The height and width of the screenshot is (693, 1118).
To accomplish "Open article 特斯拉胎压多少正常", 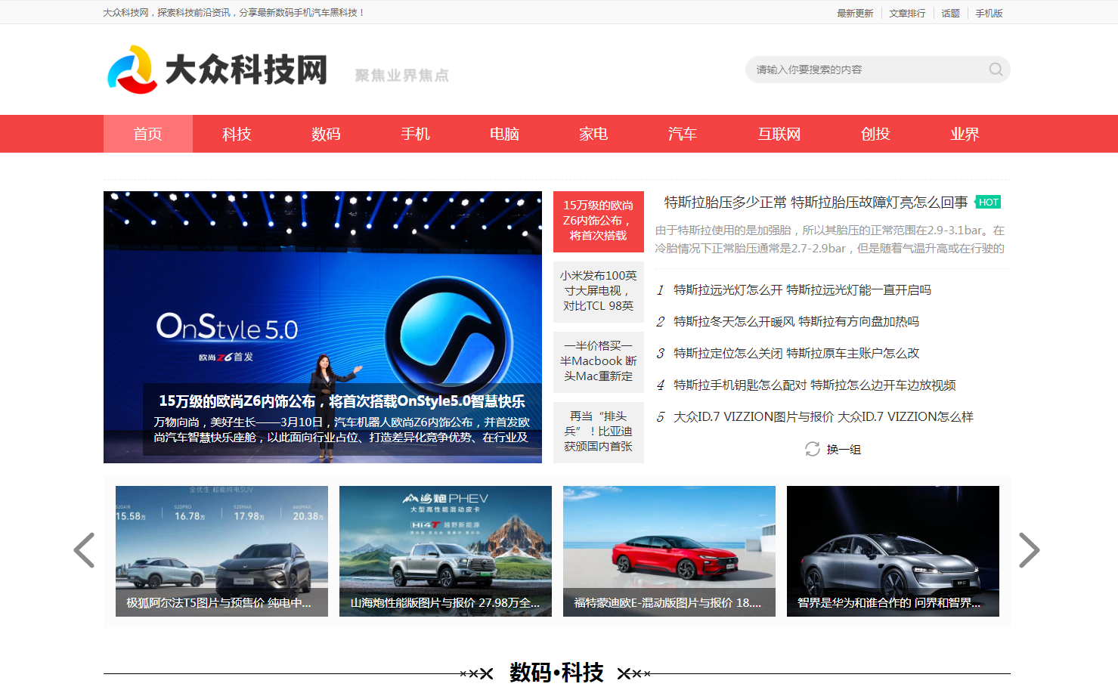I will pyautogui.click(x=816, y=202).
